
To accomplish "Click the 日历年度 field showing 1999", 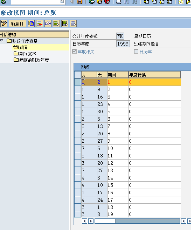I will [x=123, y=44].
